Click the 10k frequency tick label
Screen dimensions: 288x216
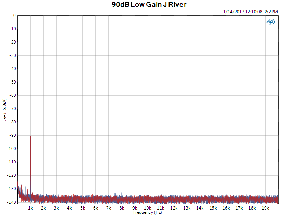click(148, 208)
